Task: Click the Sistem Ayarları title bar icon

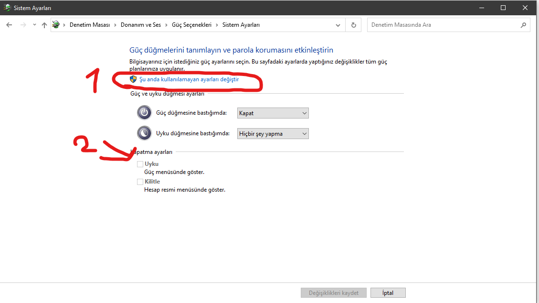Action: tap(7, 8)
